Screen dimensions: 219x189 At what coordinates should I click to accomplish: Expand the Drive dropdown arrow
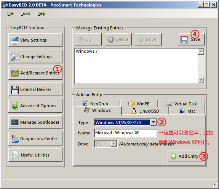[x=114, y=144]
